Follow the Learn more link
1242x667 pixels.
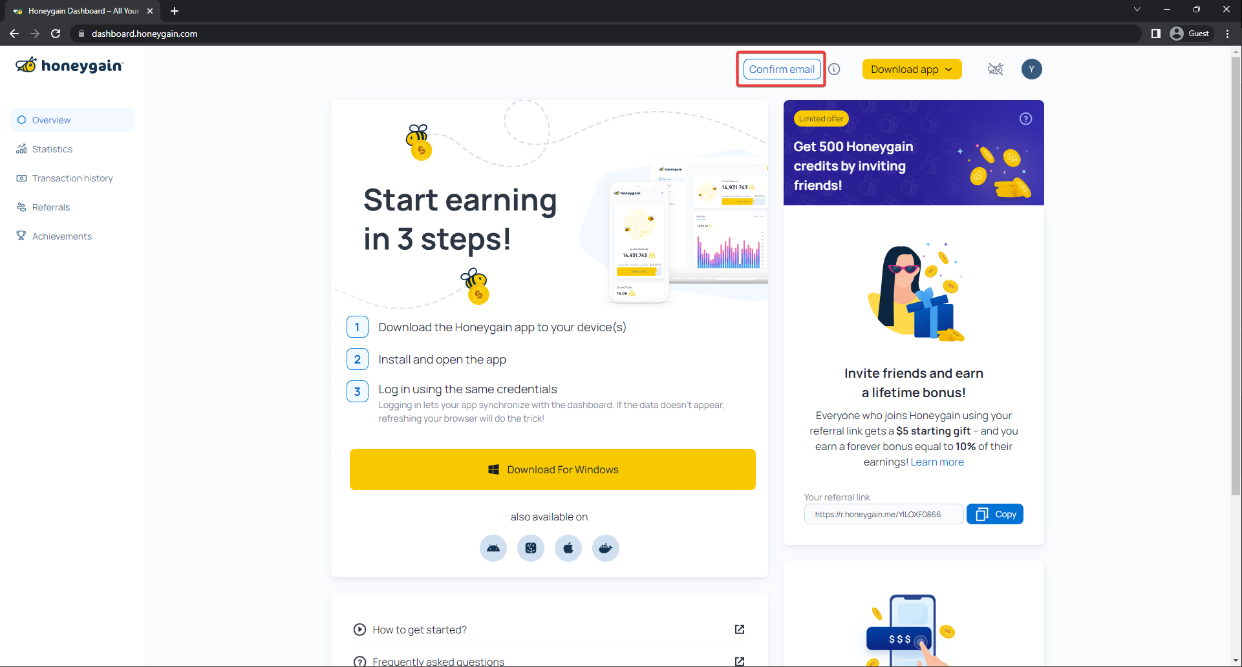pos(937,462)
